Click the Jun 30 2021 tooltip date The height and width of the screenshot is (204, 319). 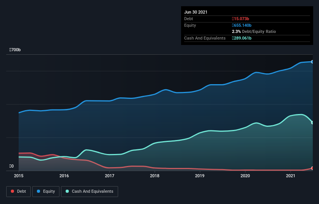tap(196, 12)
